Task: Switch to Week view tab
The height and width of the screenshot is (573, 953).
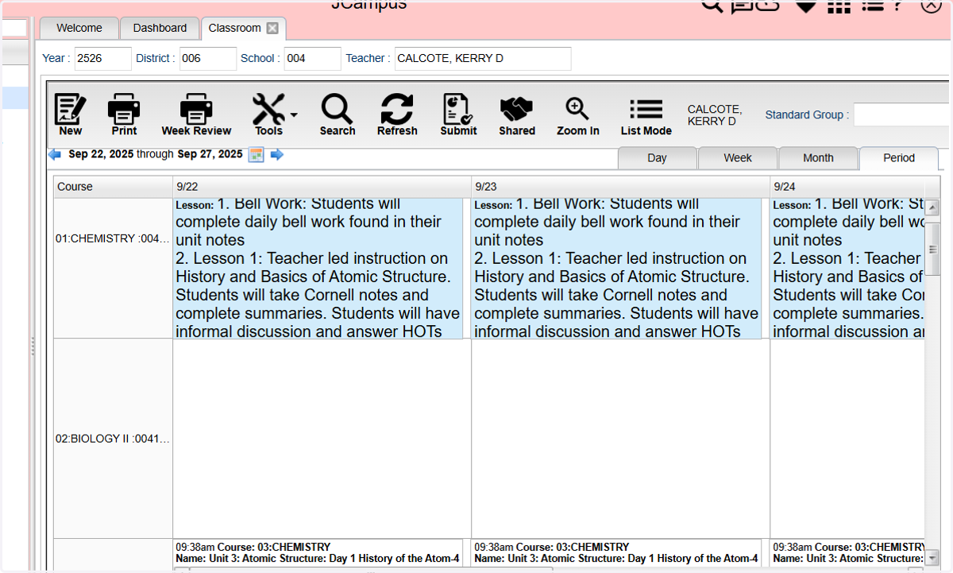Action: pyautogui.click(x=738, y=158)
